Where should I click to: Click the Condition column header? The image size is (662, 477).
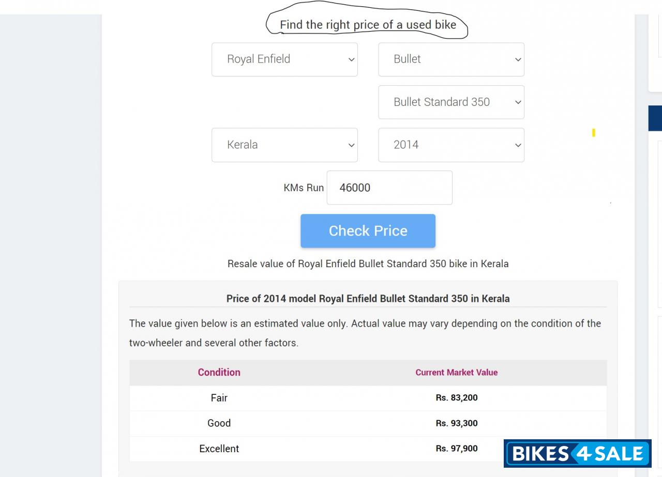(x=219, y=372)
